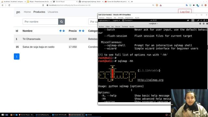Click the price 19.800 cell
The height and width of the screenshot is (117, 208).
(x=73, y=39)
